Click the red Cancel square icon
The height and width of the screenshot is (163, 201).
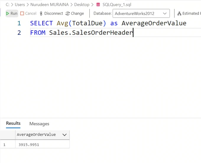pyautogui.click(x=22, y=14)
